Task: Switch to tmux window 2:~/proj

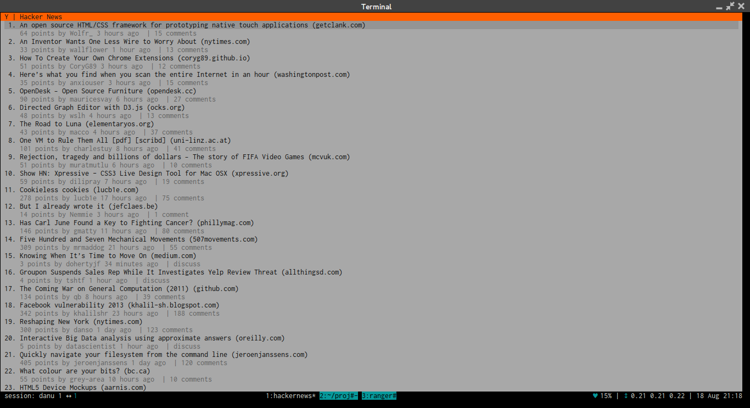Action: click(339, 396)
